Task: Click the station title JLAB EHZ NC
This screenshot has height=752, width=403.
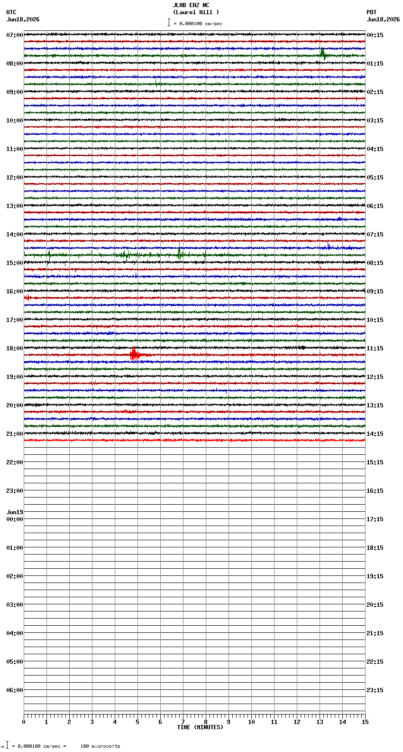Action: pyautogui.click(x=191, y=5)
